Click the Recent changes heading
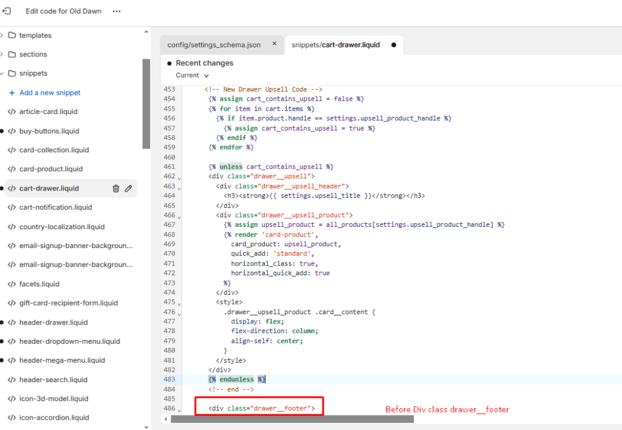The image size is (622, 430). [204, 63]
